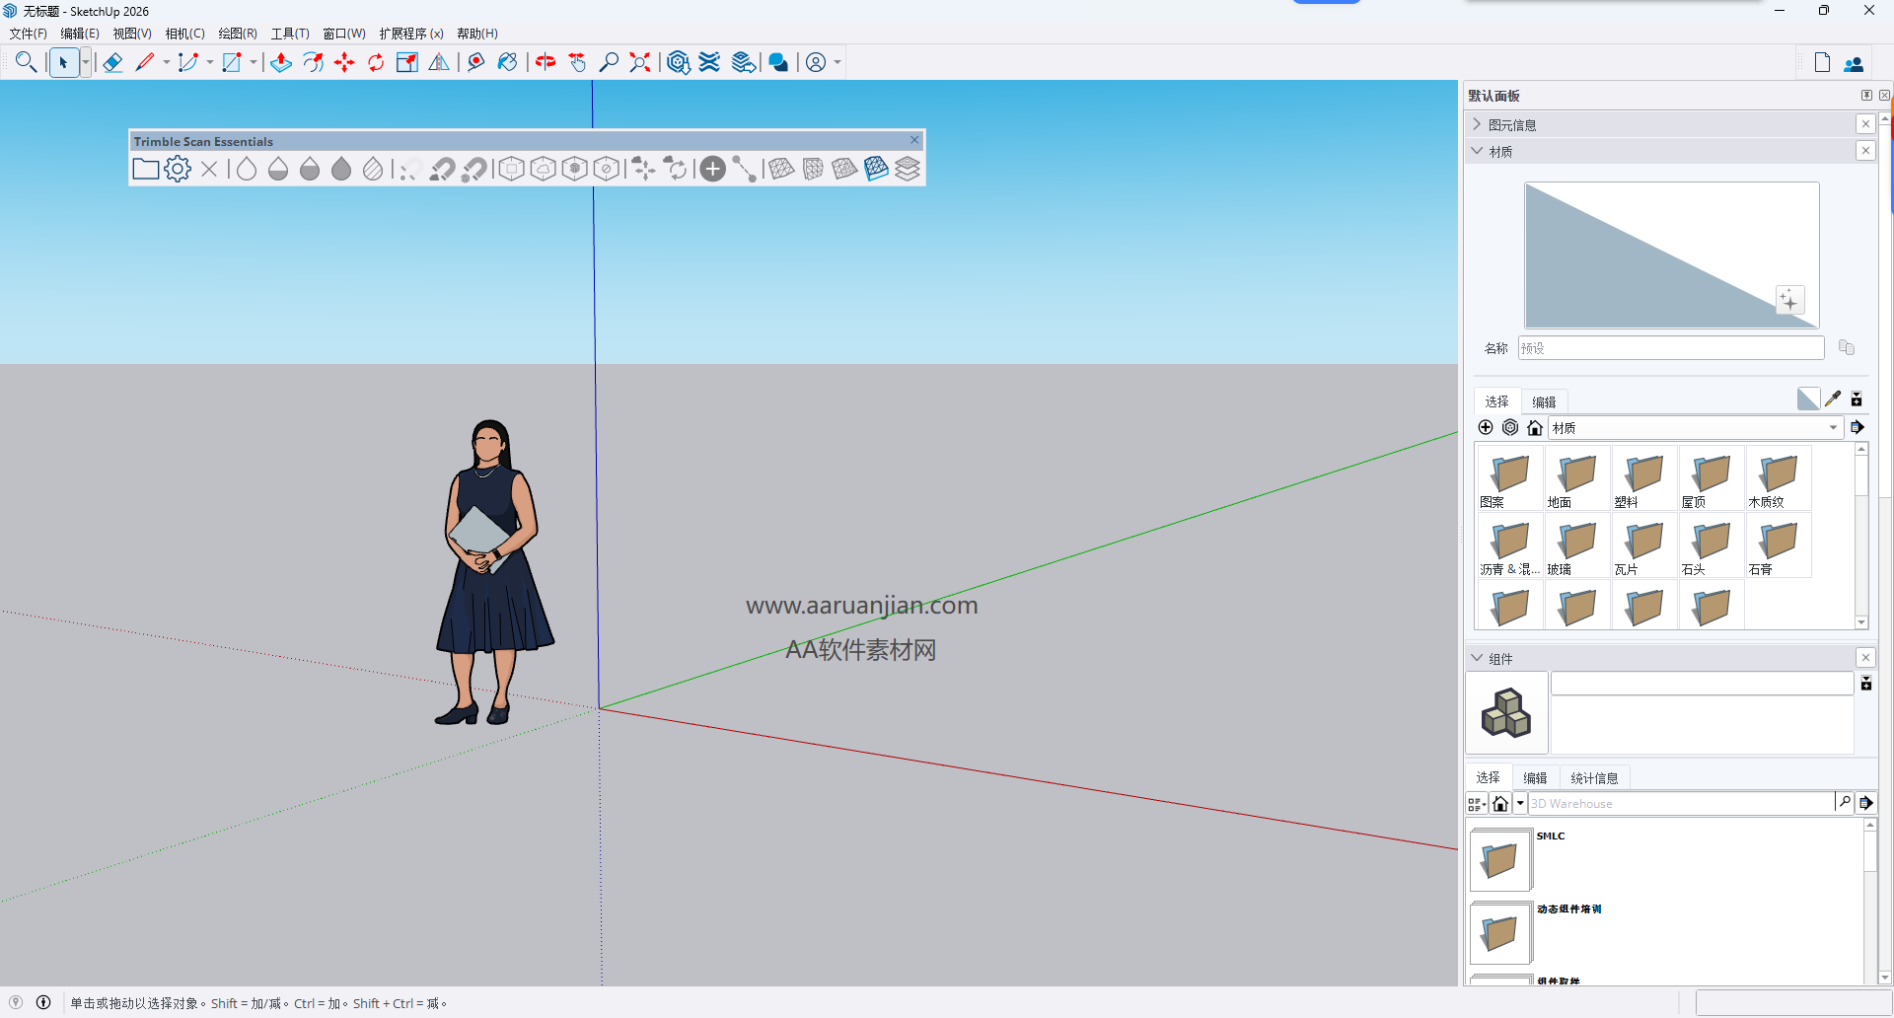
Task: Select the Rotate tool
Action: pos(376,61)
